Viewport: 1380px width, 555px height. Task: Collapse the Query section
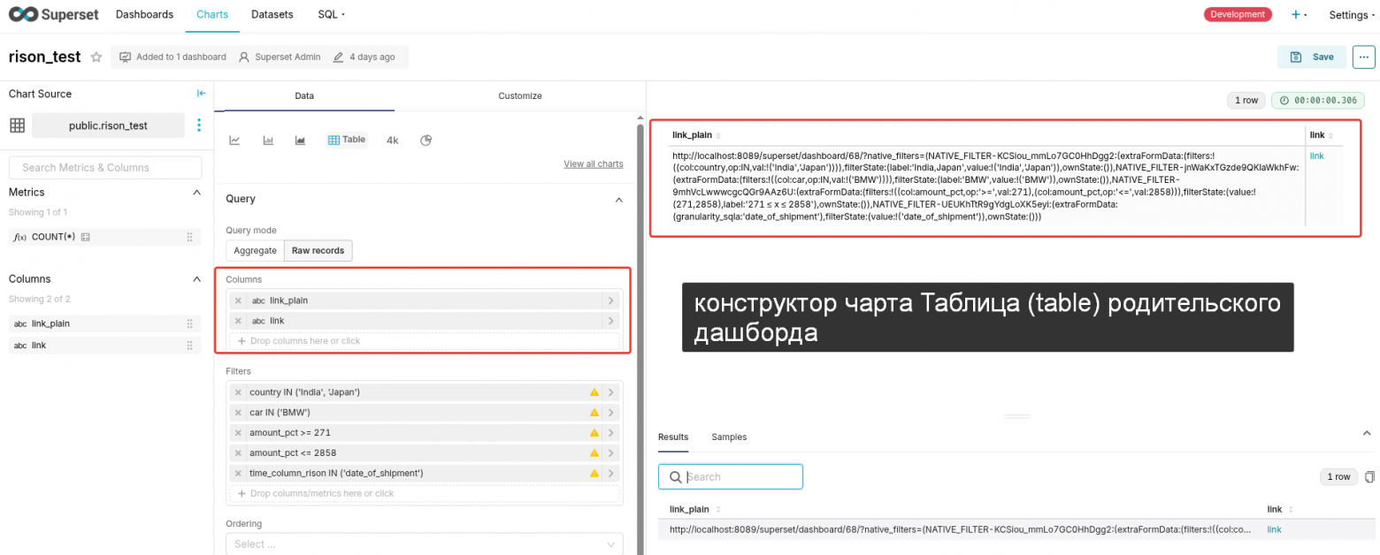pos(619,199)
